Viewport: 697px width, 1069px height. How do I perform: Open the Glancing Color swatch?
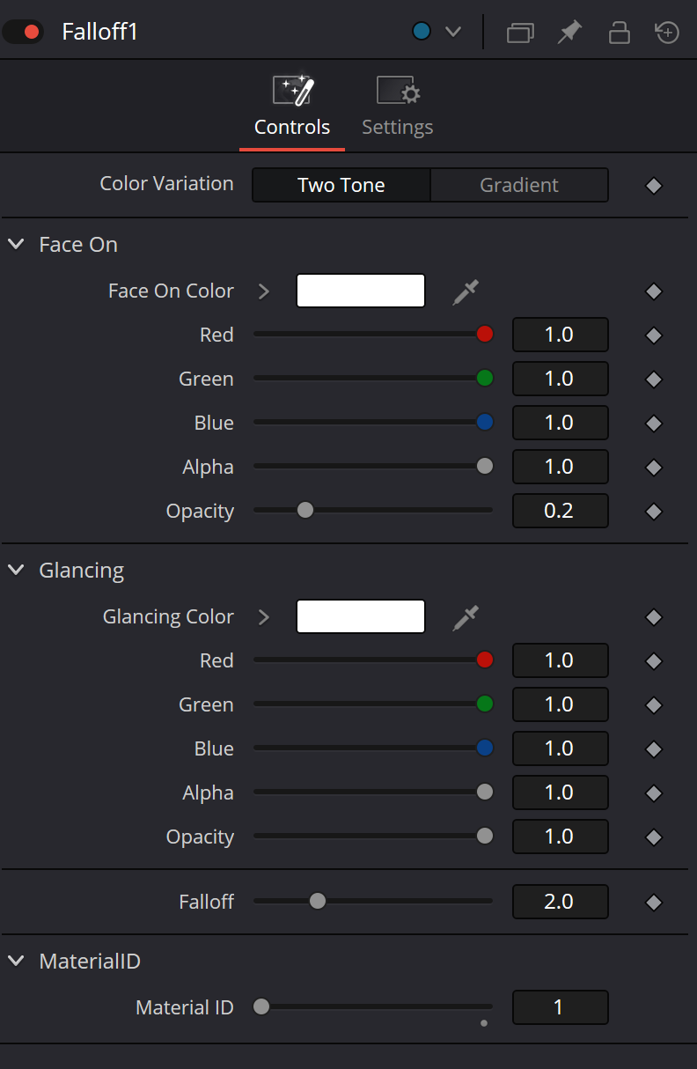[361, 616]
